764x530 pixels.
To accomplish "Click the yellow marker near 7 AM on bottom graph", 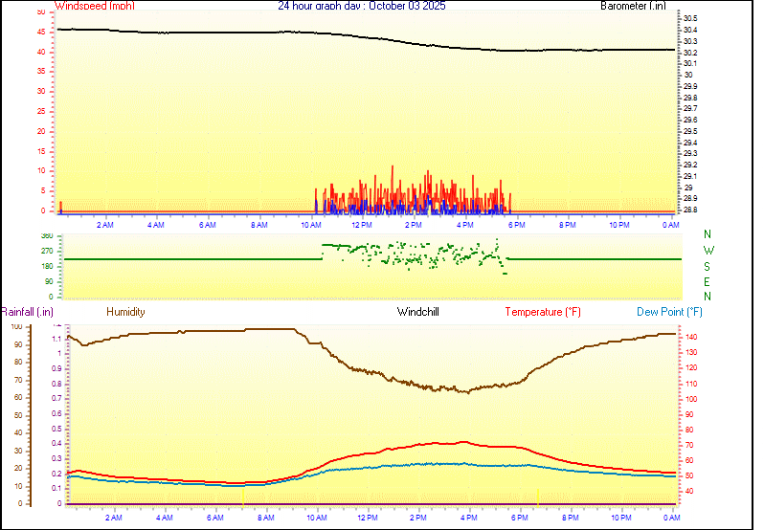I will tap(243, 498).
